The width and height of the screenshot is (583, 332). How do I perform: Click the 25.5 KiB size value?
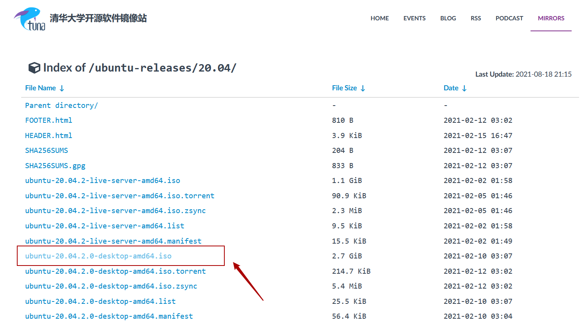[349, 301]
